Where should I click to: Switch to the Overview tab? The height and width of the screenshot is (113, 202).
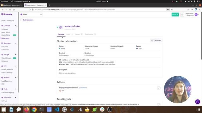[x=61, y=34]
